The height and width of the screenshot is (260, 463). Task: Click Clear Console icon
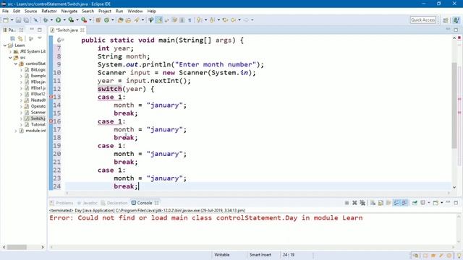point(373,203)
